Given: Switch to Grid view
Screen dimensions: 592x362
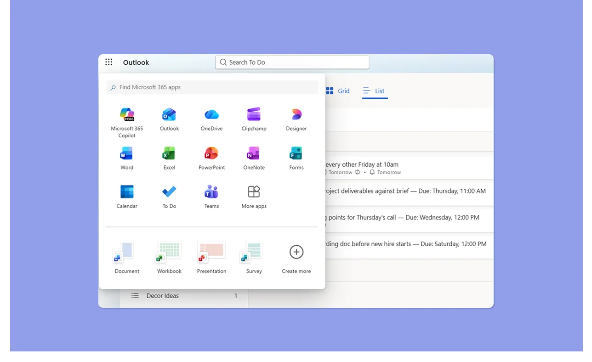Looking at the screenshot, I should (338, 91).
